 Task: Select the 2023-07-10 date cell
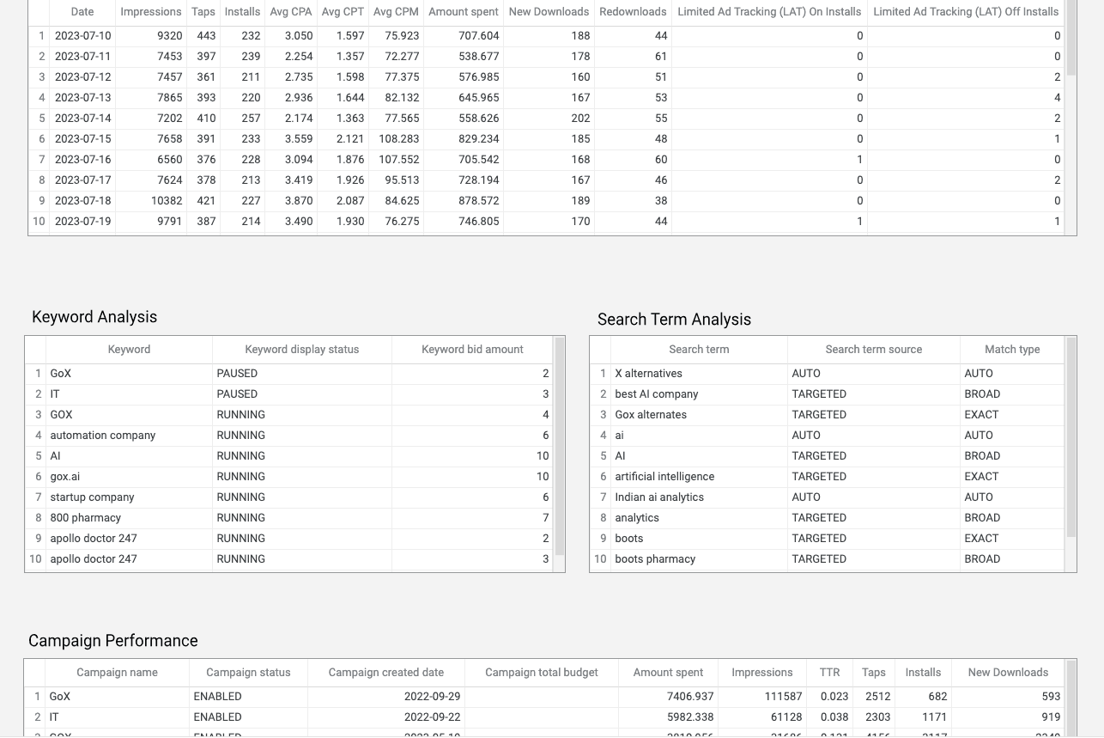tap(82, 36)
